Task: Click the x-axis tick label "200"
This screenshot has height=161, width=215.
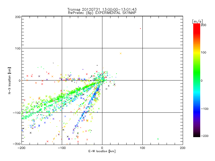Action: tap(182, 148)
